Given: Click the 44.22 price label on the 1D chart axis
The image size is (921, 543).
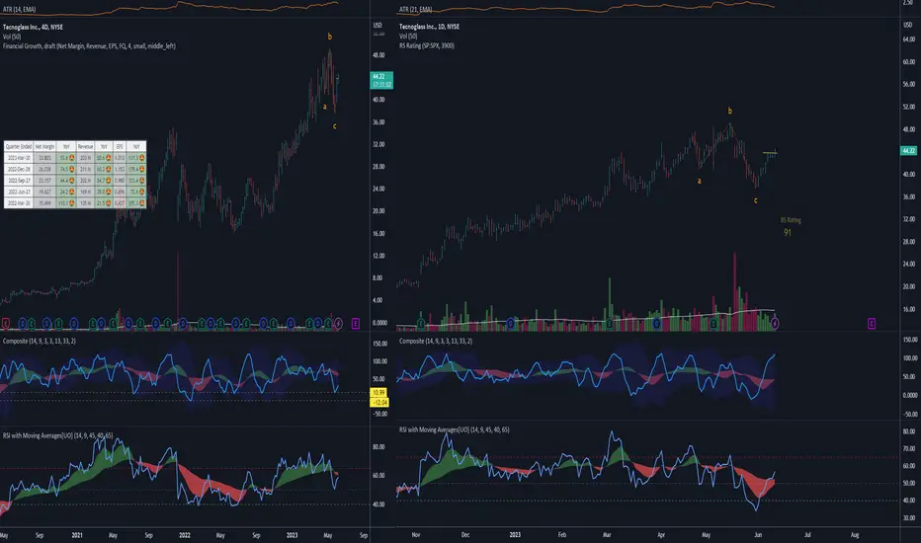Looking at the screenshot, I should 909,151.
